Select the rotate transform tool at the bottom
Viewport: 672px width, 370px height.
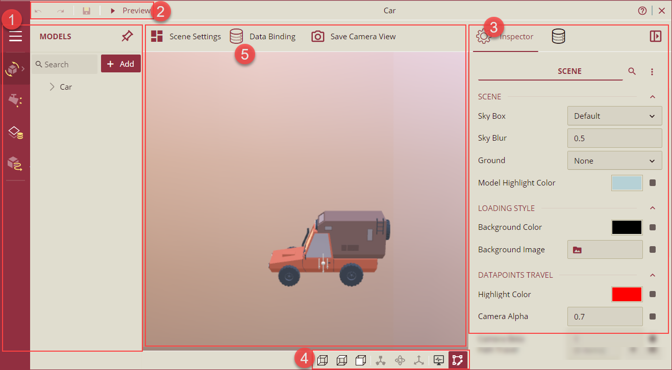pyautogui.click(x=400, y=360)
